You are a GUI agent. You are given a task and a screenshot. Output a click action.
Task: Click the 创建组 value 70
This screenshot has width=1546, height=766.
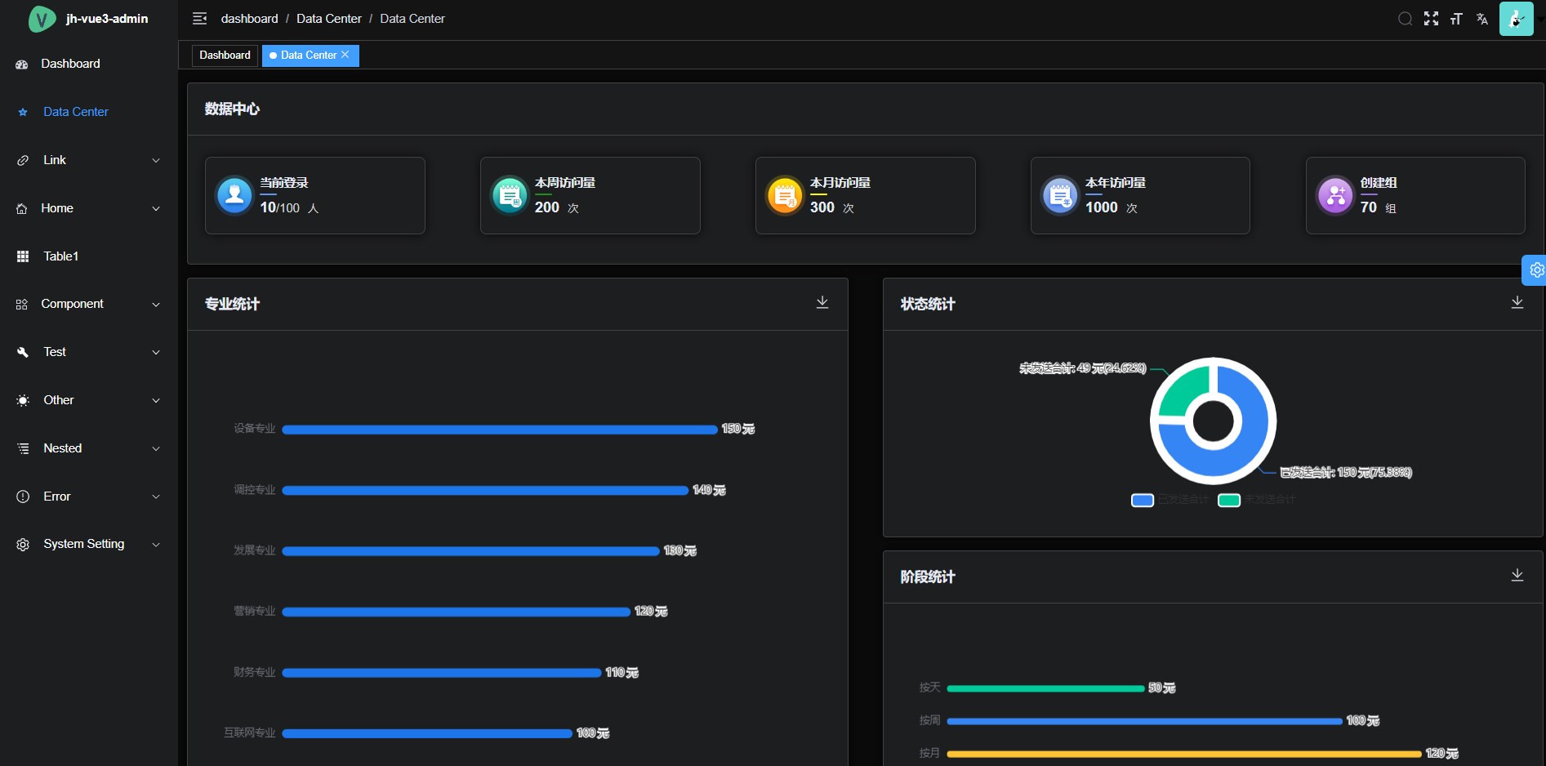pyautogui.click(x=1369, y=207)
